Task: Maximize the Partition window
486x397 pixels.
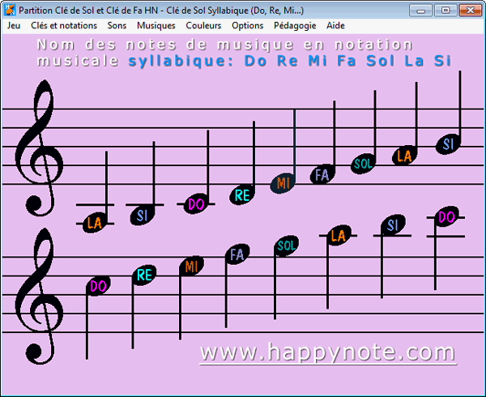Action: click(446, 11)
